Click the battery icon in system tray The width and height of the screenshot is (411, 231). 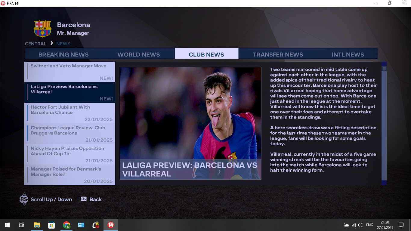click(x=346, y=225)
